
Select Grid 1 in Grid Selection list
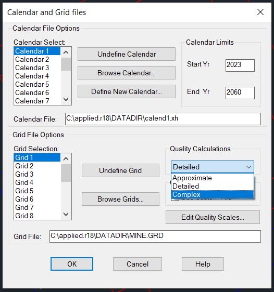pyautogui.click(x=37, y=157)
